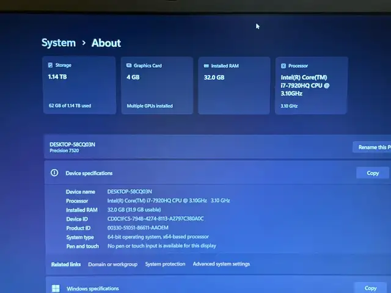
Task: Click the Precision 7520 model text
Action: coord(64,151)
